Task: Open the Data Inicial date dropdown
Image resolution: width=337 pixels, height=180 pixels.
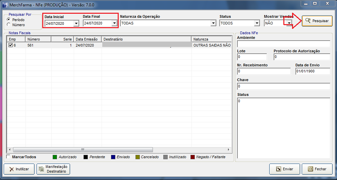Action: coord(76,23)
